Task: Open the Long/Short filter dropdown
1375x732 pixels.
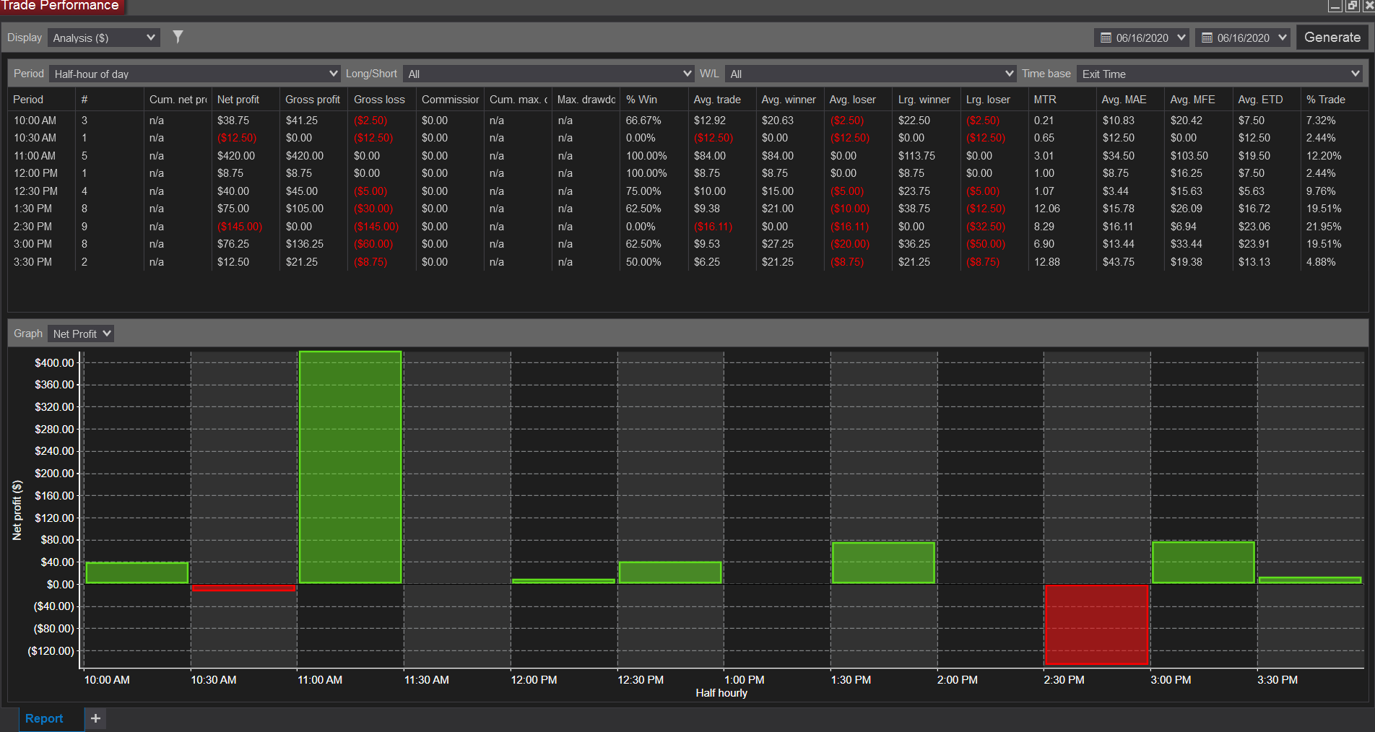Action: [x=548, y=74]
